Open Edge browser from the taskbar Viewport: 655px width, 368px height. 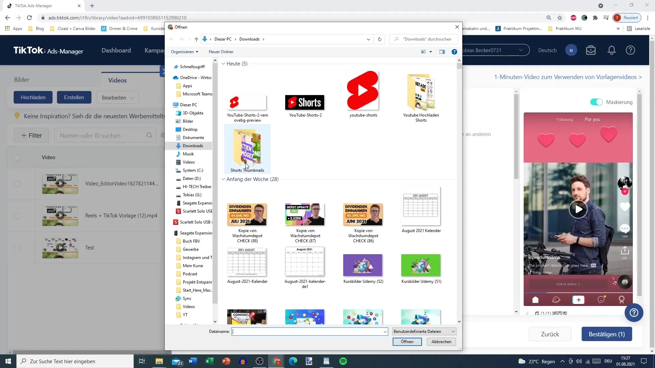point(293,361)
